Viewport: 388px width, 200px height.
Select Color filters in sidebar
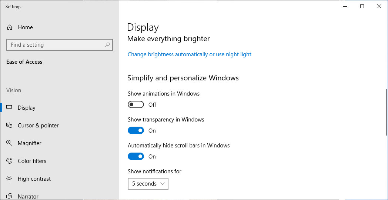(x=32, y=161)
